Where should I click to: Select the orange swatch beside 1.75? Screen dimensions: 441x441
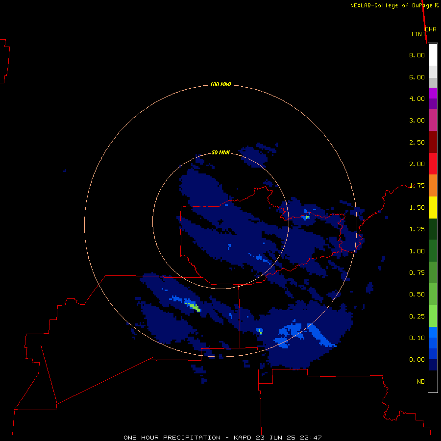pos(433,186)
